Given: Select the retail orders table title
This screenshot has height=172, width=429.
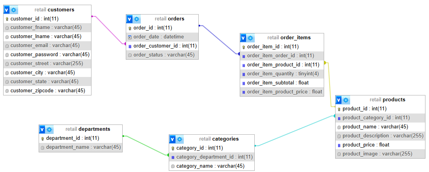Looking at the screenshot, I should [170, 19].
